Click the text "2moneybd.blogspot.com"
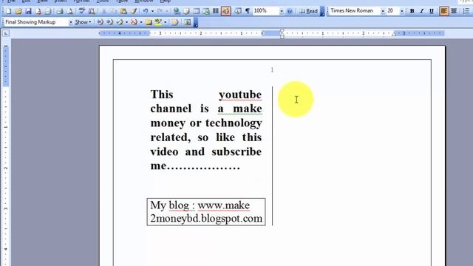Viewport: 473px width, 266px height. (206, 219)
